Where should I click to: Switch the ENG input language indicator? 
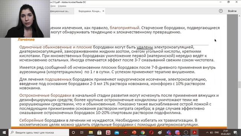point(217,133)
